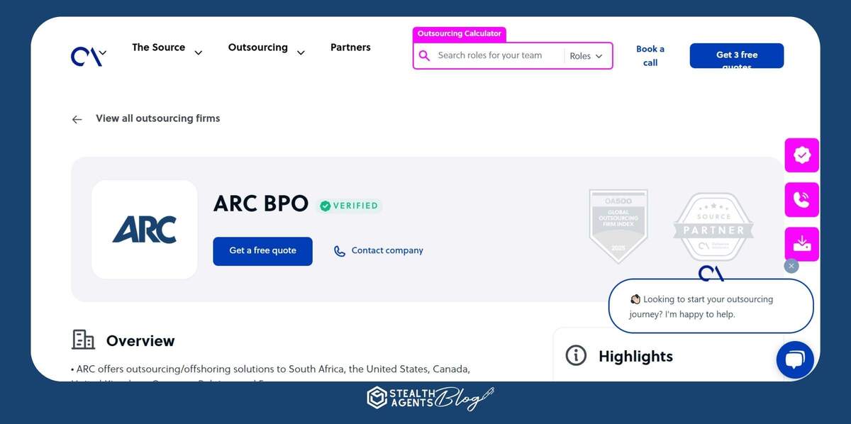Click Get 3 free quotes button
The height and width of the screenshot is (424, 851).
[x=737, y=55]
